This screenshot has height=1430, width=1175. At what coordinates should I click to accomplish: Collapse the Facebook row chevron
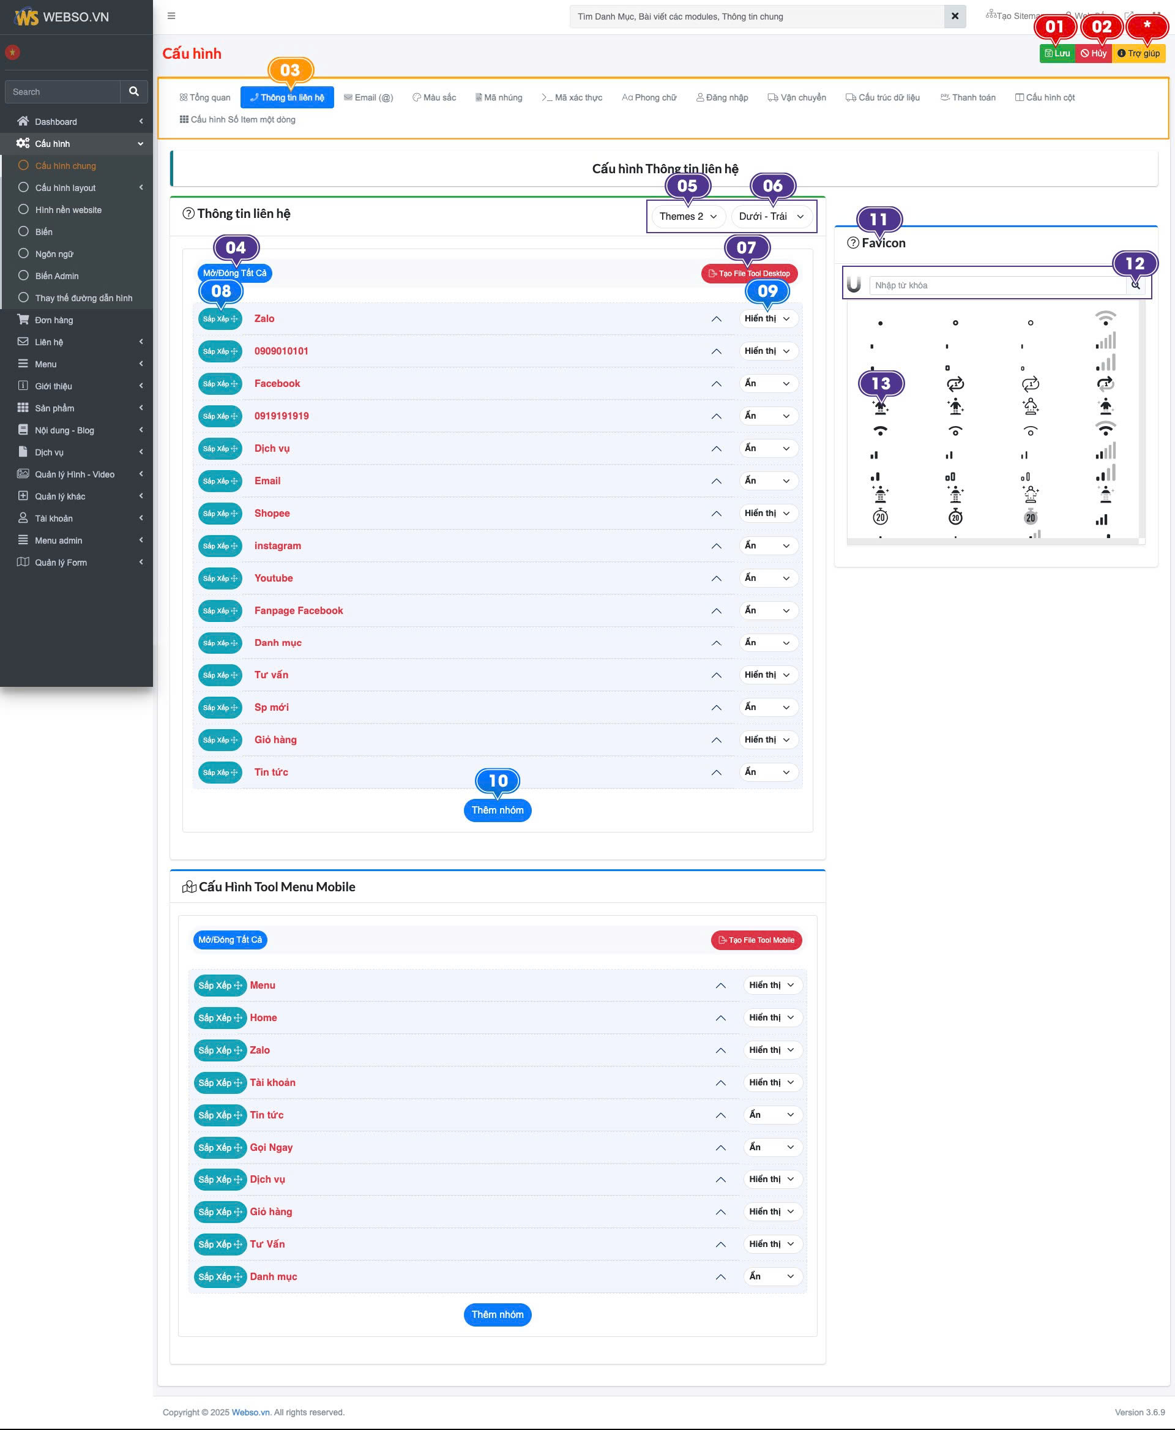pyautogui.click(x=716, y=384)
